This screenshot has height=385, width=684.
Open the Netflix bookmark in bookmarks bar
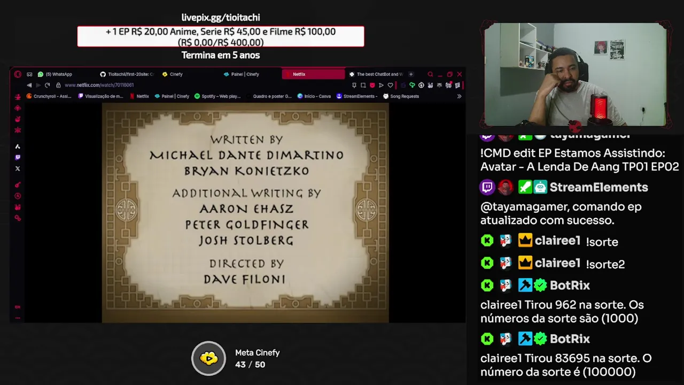[139, 96]
